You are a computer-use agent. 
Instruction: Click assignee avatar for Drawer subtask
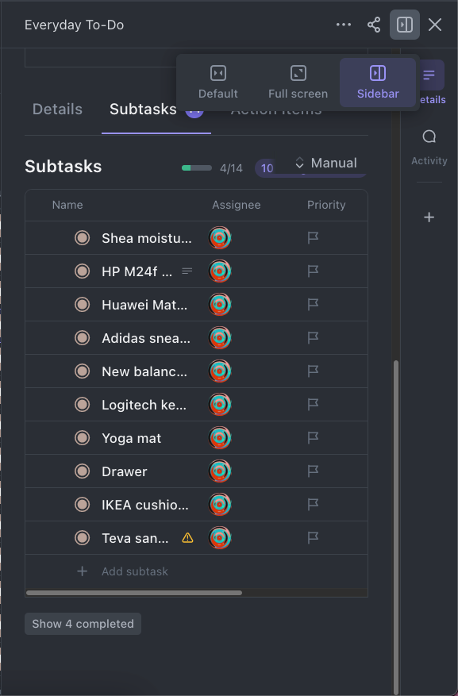220,471
